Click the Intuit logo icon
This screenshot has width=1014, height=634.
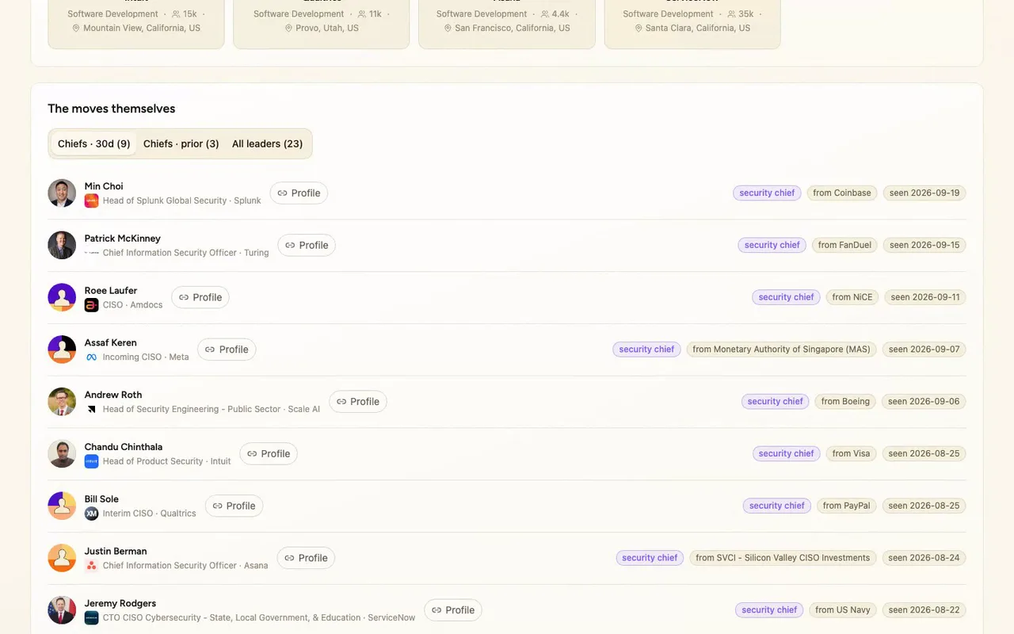tap(92, 461)
